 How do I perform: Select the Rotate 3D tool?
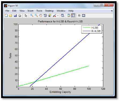pos(45,16)
